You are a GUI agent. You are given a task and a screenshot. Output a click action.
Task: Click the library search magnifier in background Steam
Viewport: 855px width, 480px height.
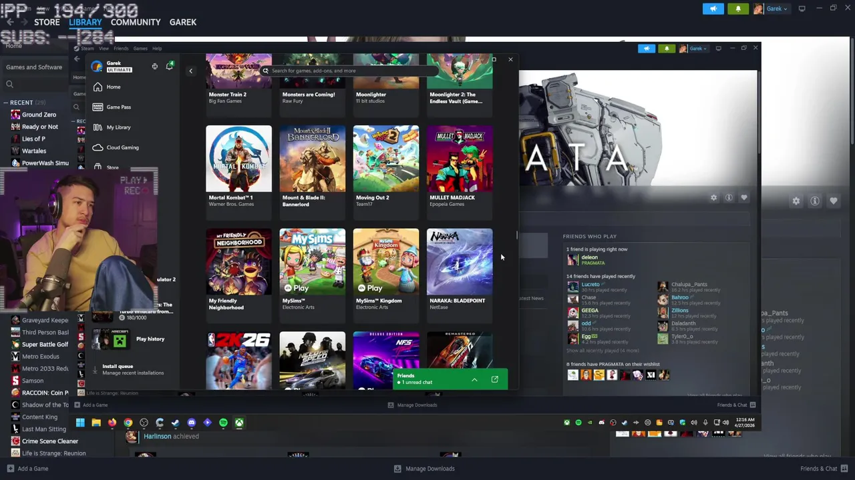coord(9,84)
